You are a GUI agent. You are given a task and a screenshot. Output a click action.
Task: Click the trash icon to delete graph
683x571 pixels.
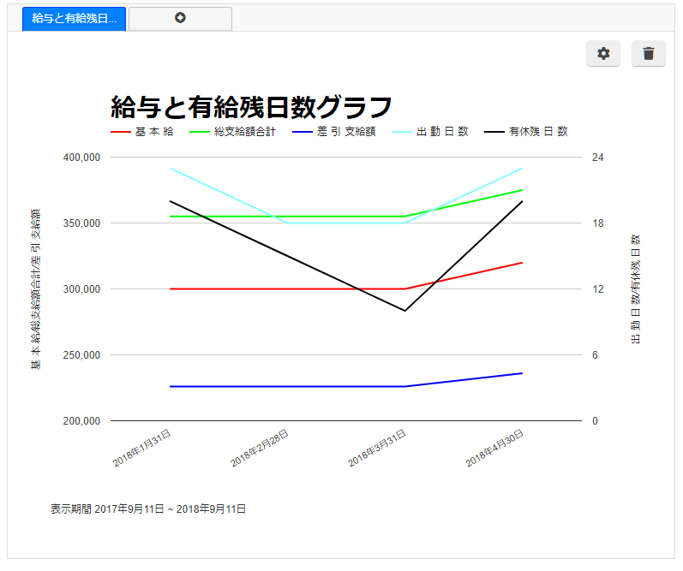tap(648, 54)
